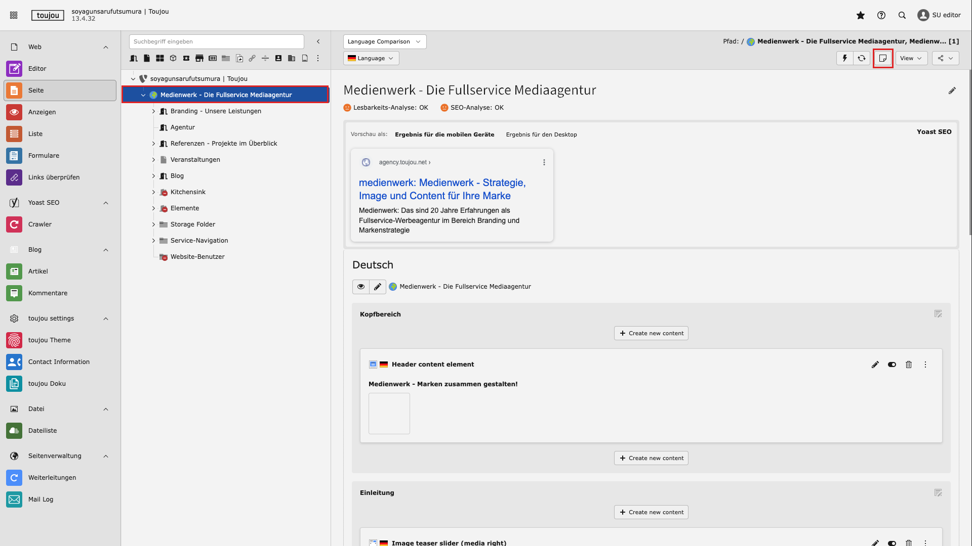Screen dimensions: 972x546
Task: Pick the shortcut page type in tree toolbar
Action: (239, 58)
